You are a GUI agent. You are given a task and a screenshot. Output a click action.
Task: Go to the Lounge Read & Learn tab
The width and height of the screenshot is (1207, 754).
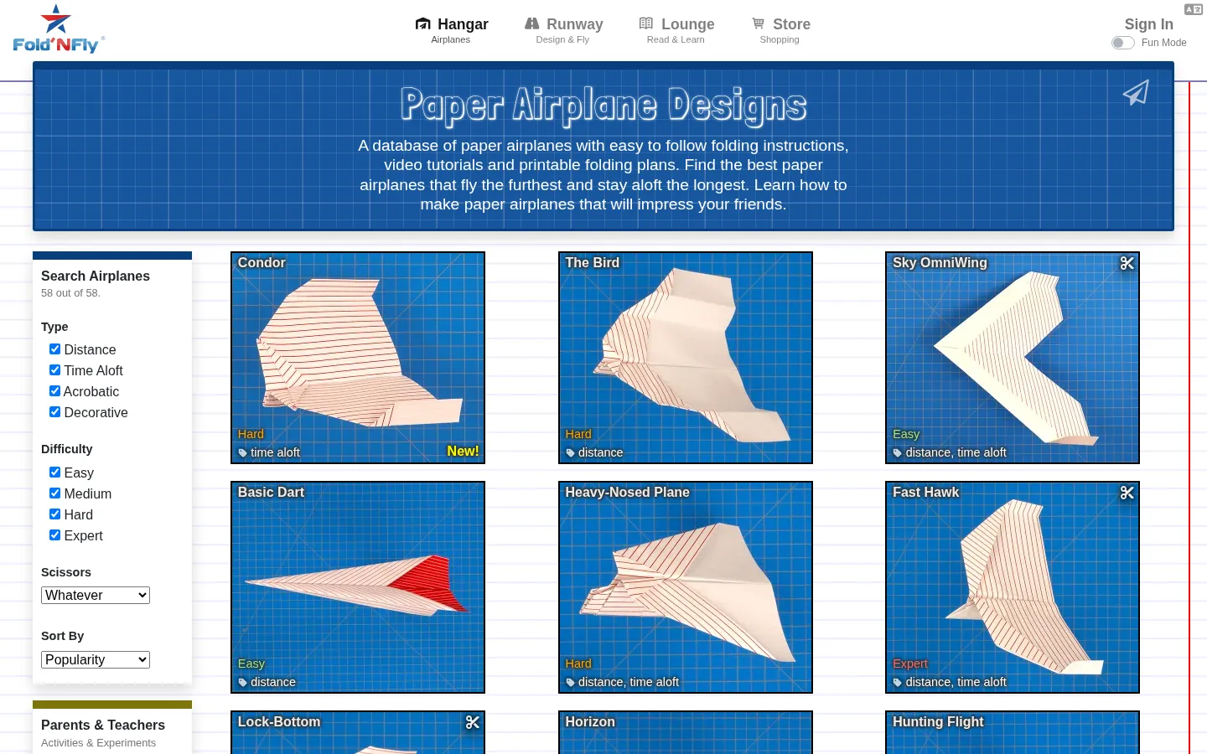click(x=676, y=30)
